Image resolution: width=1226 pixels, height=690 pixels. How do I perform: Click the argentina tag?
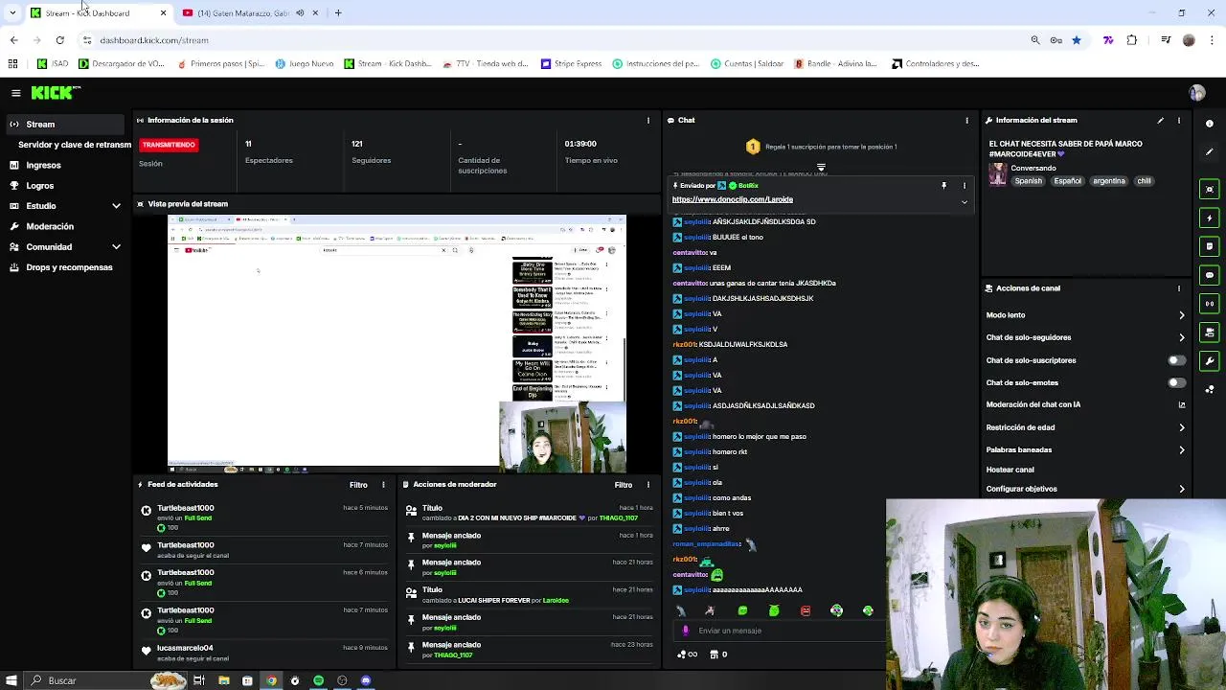tap(1109, 181)
